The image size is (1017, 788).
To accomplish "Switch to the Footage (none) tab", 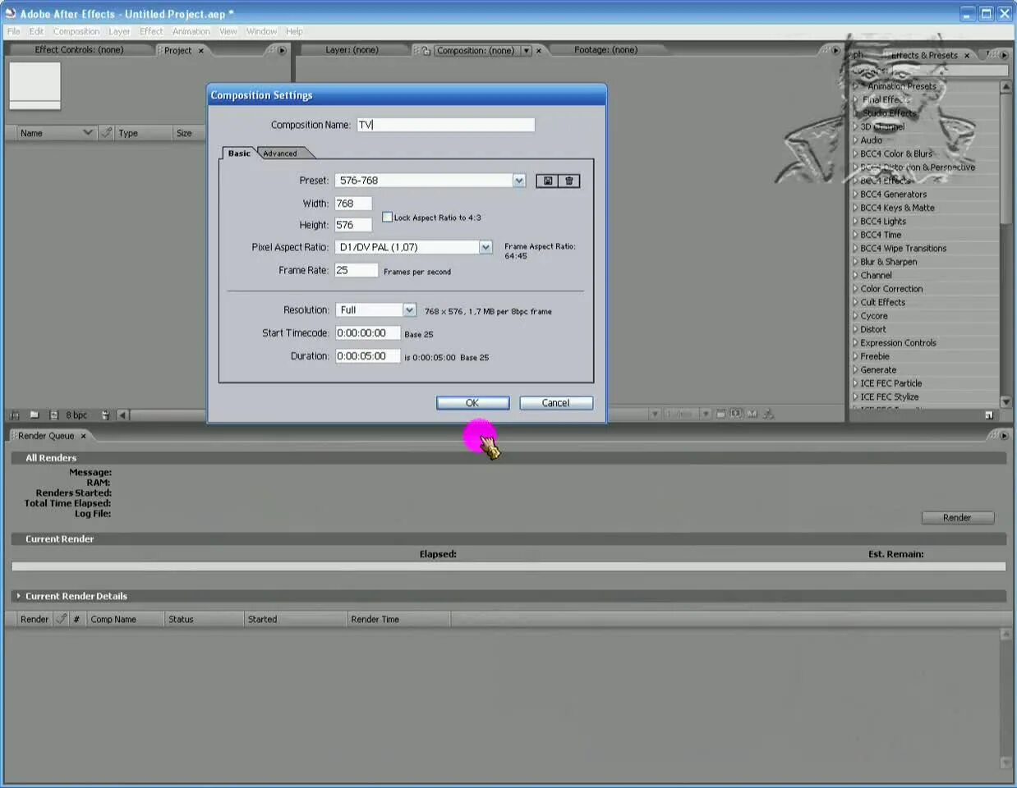I will pyautogui.click(x=605, y=50).
